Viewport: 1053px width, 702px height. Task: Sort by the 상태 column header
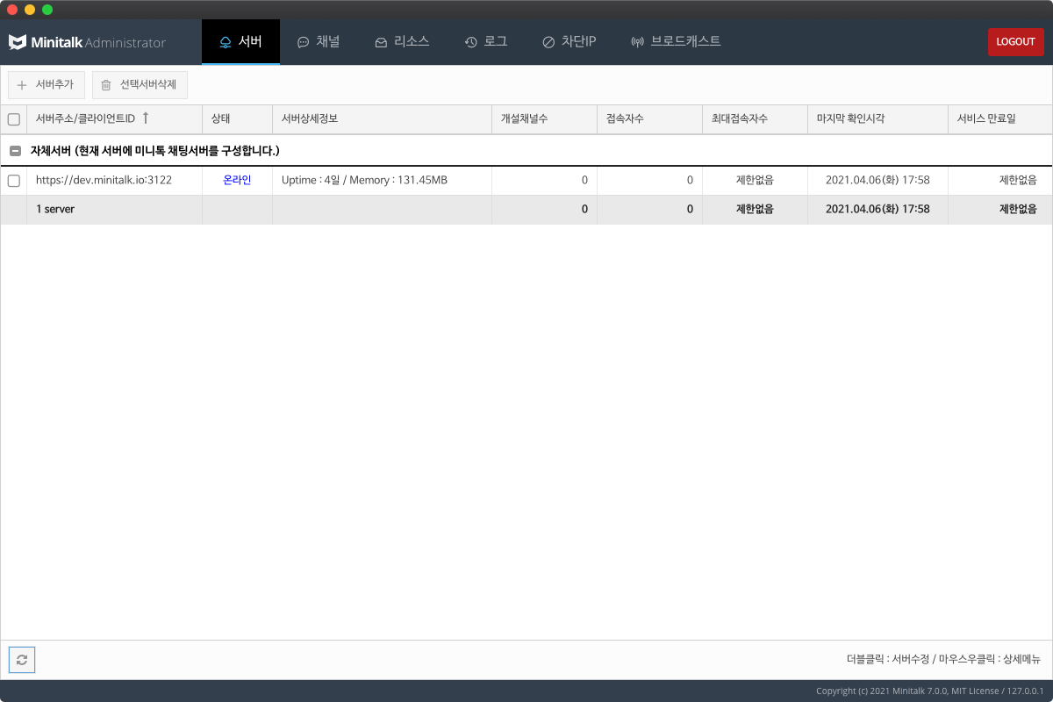pos(237,119)
